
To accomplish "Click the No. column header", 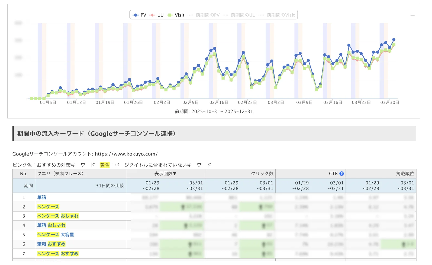I will (24, 174).
